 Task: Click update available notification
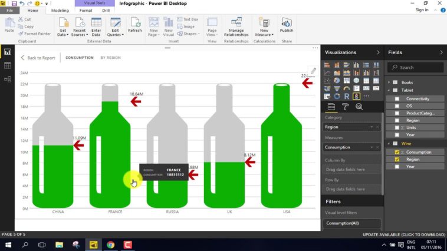[403, 235]
